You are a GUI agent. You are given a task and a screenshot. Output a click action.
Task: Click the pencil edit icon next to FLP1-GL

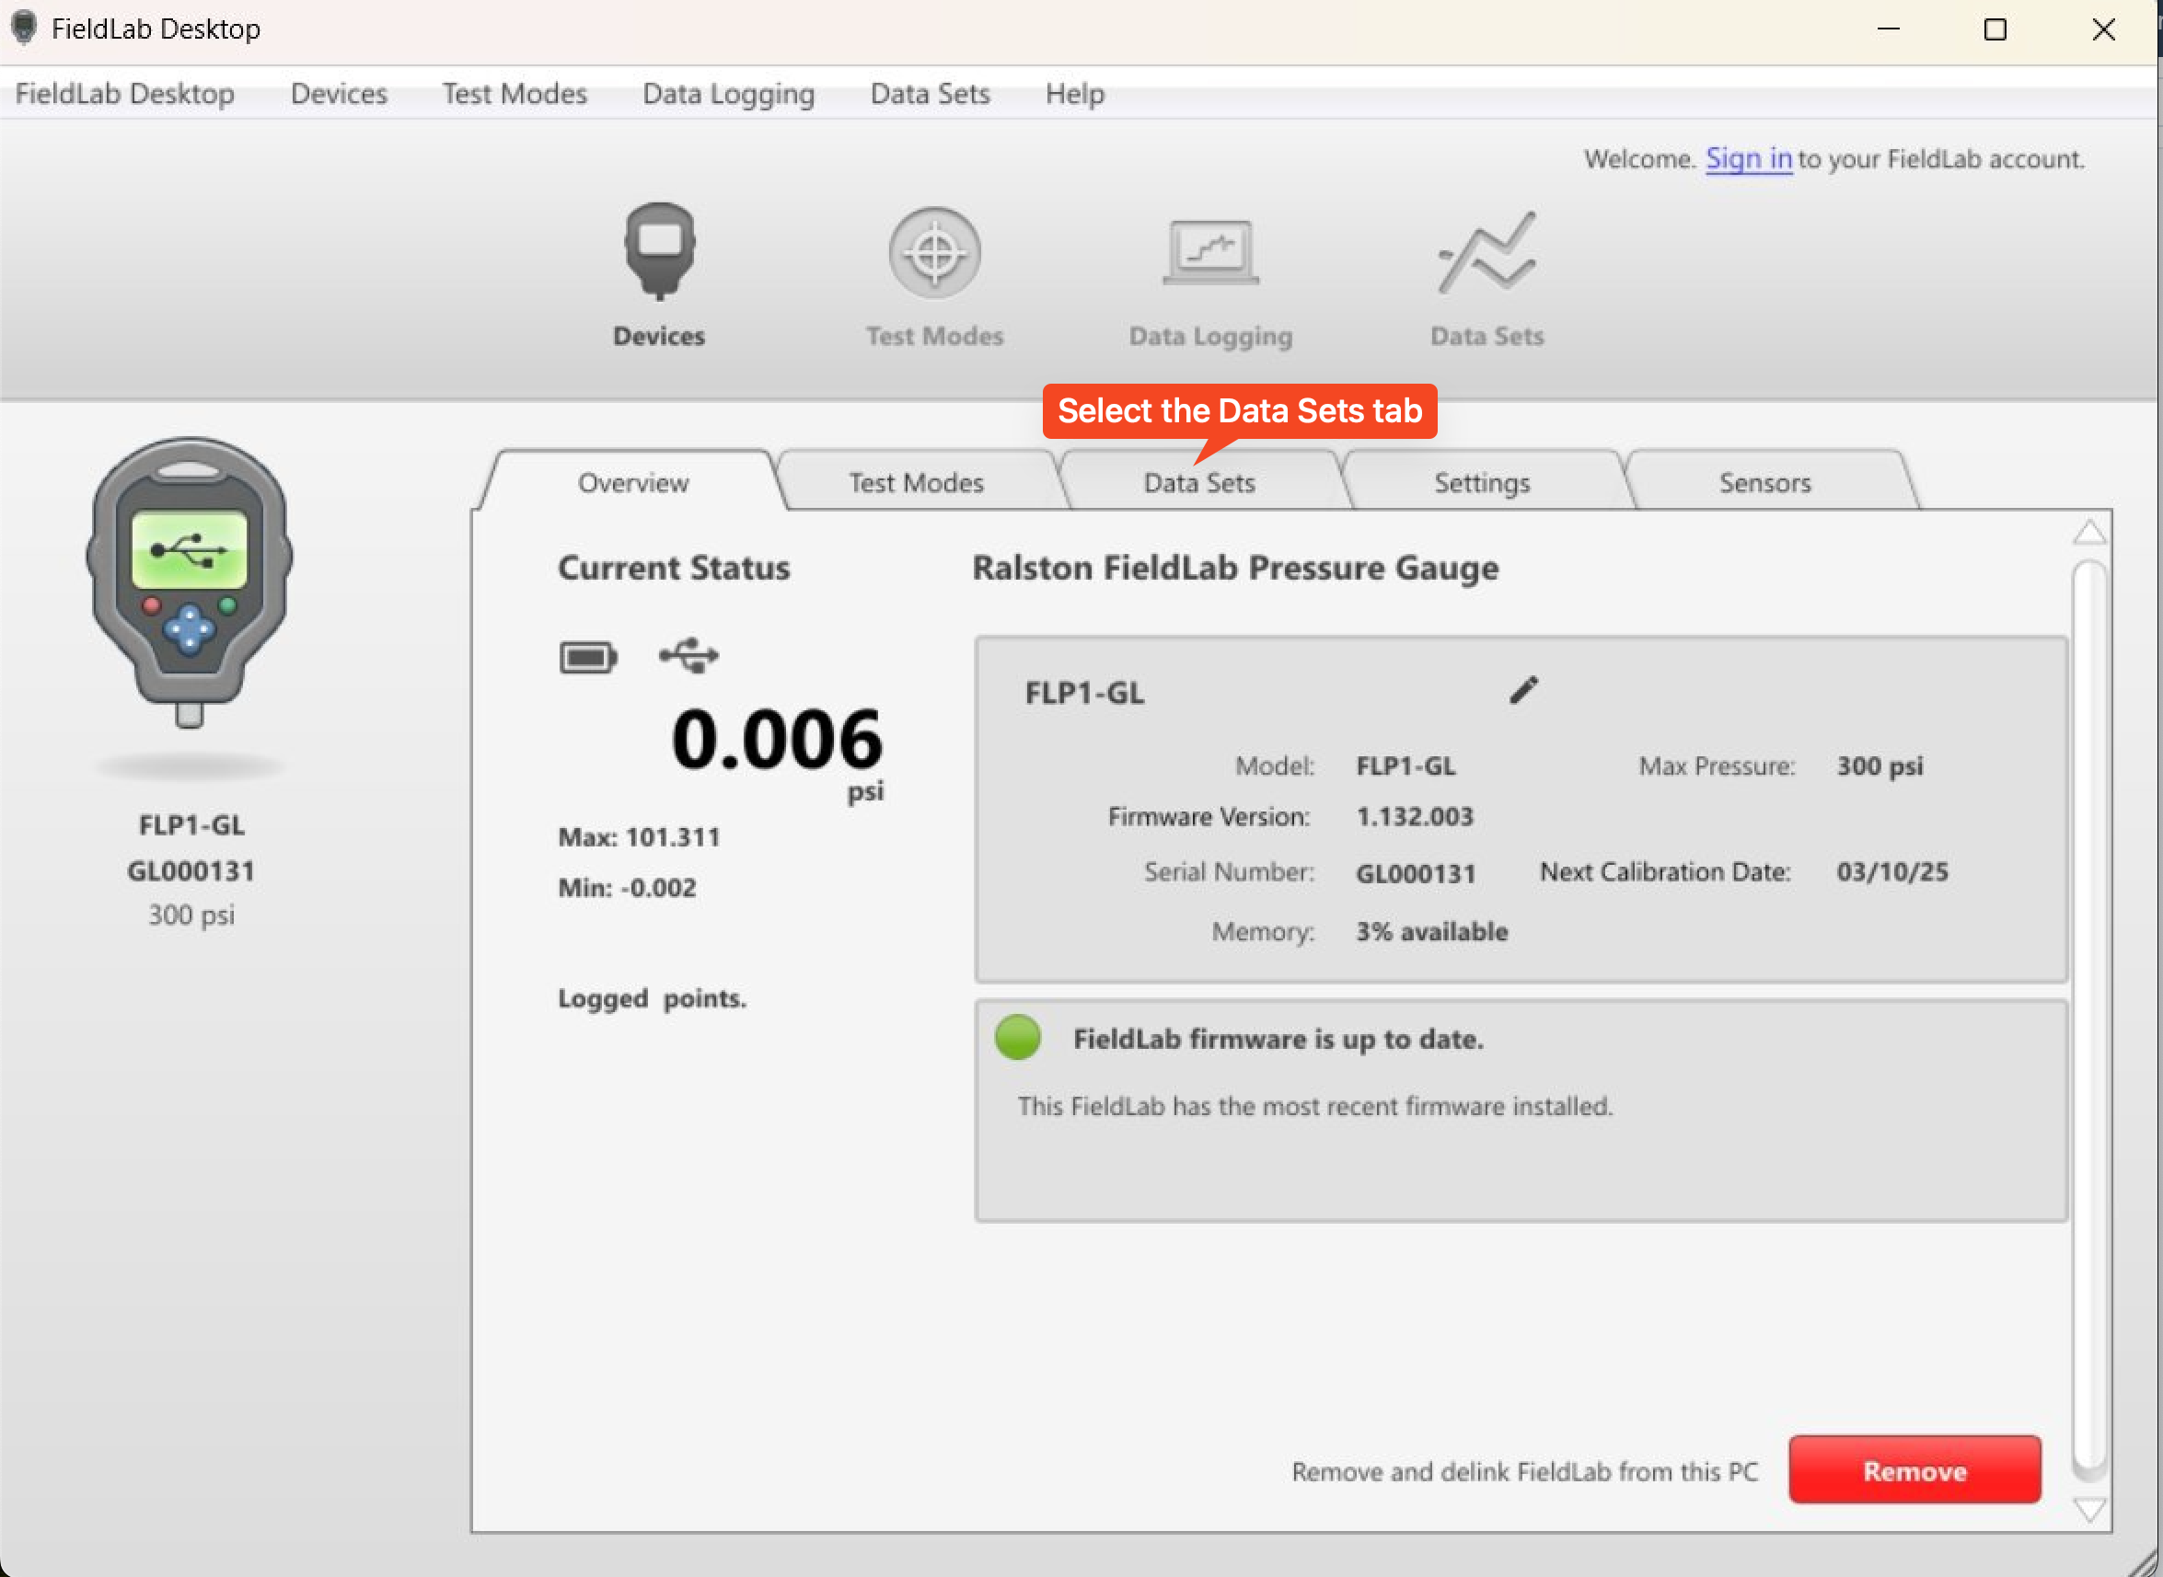point(1524,689)
